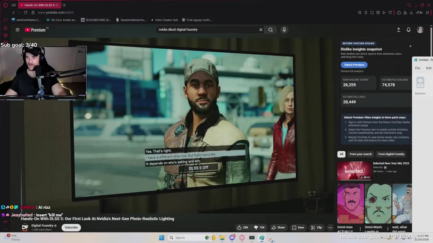
Task: Subscribe to Digital Foundry channel
Action: click(x=71, y=227)
